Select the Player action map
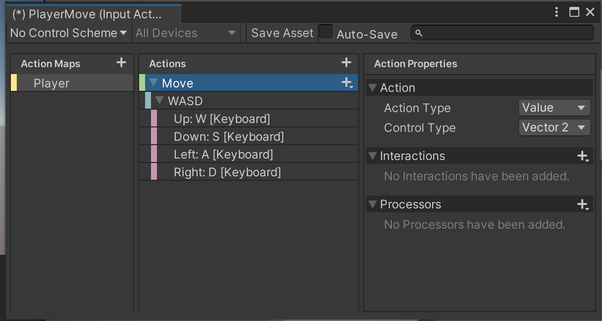The width and height of the screenshot is (602, 321). tap(51, 83)
